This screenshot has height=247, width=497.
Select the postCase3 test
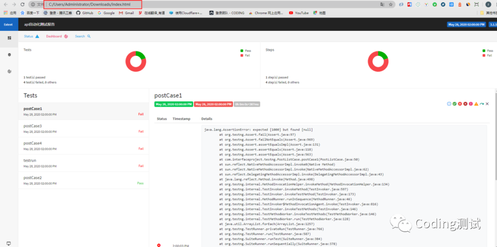coord(83,128)
